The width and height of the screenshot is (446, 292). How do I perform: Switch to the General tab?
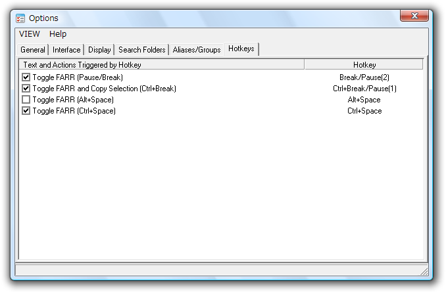(x=33, y=50)
